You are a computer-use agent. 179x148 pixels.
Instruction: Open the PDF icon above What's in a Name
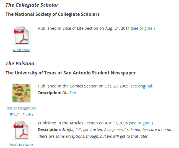pos(21,130)
